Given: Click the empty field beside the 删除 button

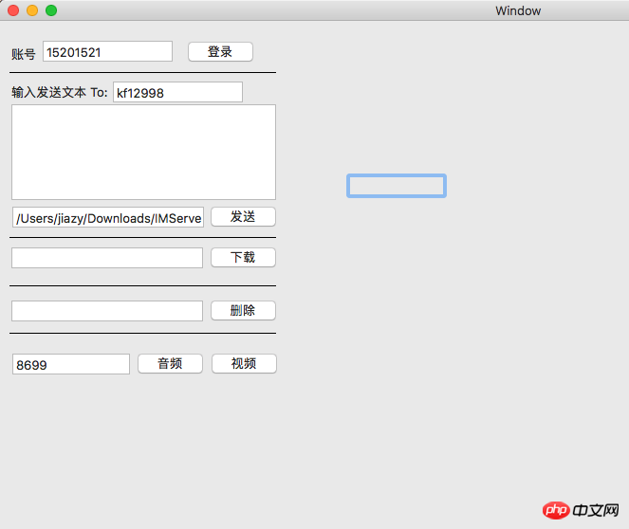Looking at the screenshot, I should 107,311.
